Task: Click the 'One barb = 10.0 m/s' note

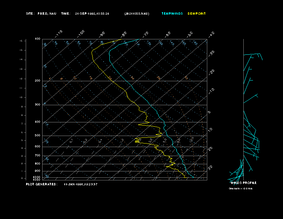Action: click(x=240, y=189)
